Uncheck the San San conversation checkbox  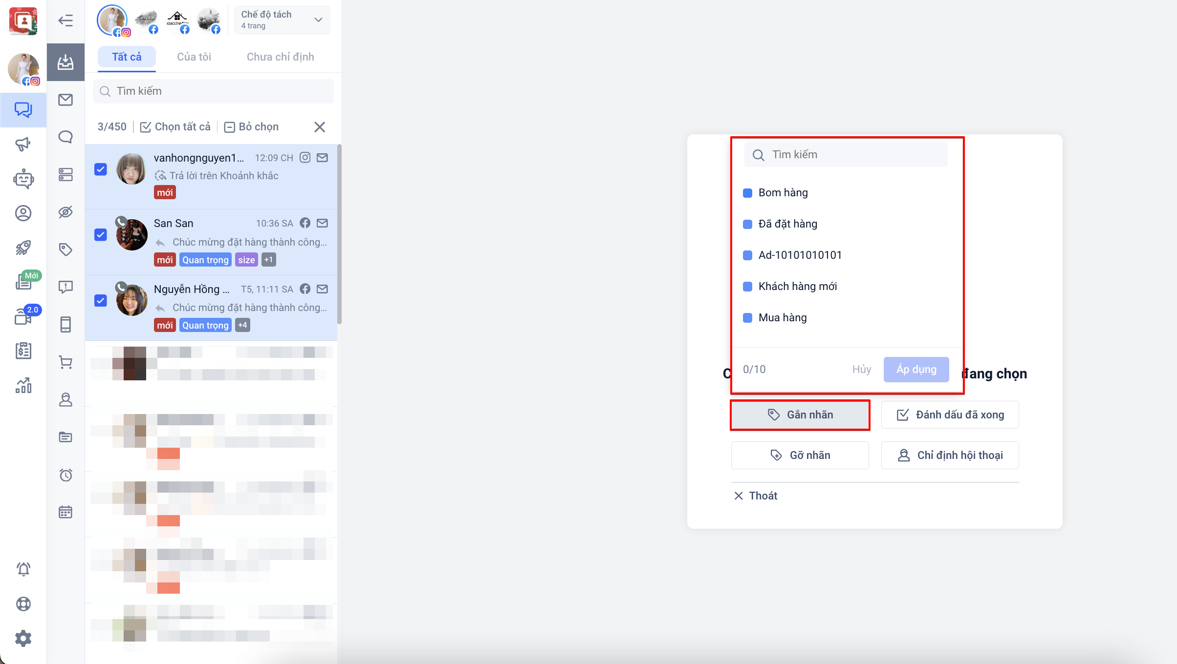click(101, 235)
